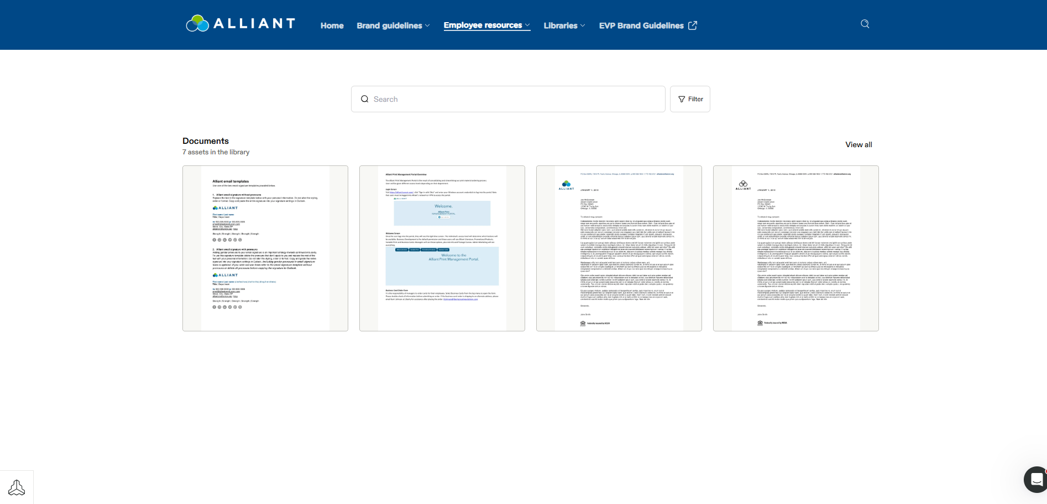This screenshot has height=504, width=1047.
Task: Click the Documents section heading
Action: [x=206, y=141]
